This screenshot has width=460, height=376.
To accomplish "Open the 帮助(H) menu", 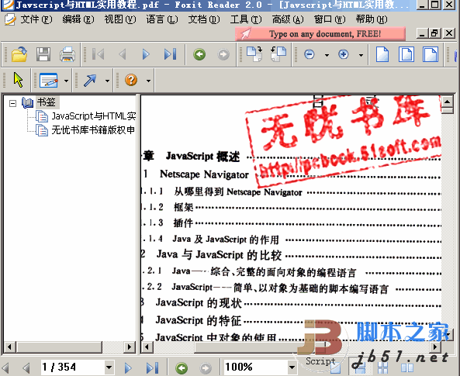I will (372, 19).
